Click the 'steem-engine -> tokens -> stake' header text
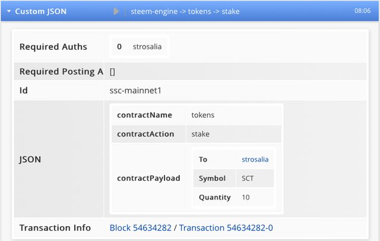The height and width of the screenshot is (241, 380). [185, 11]
